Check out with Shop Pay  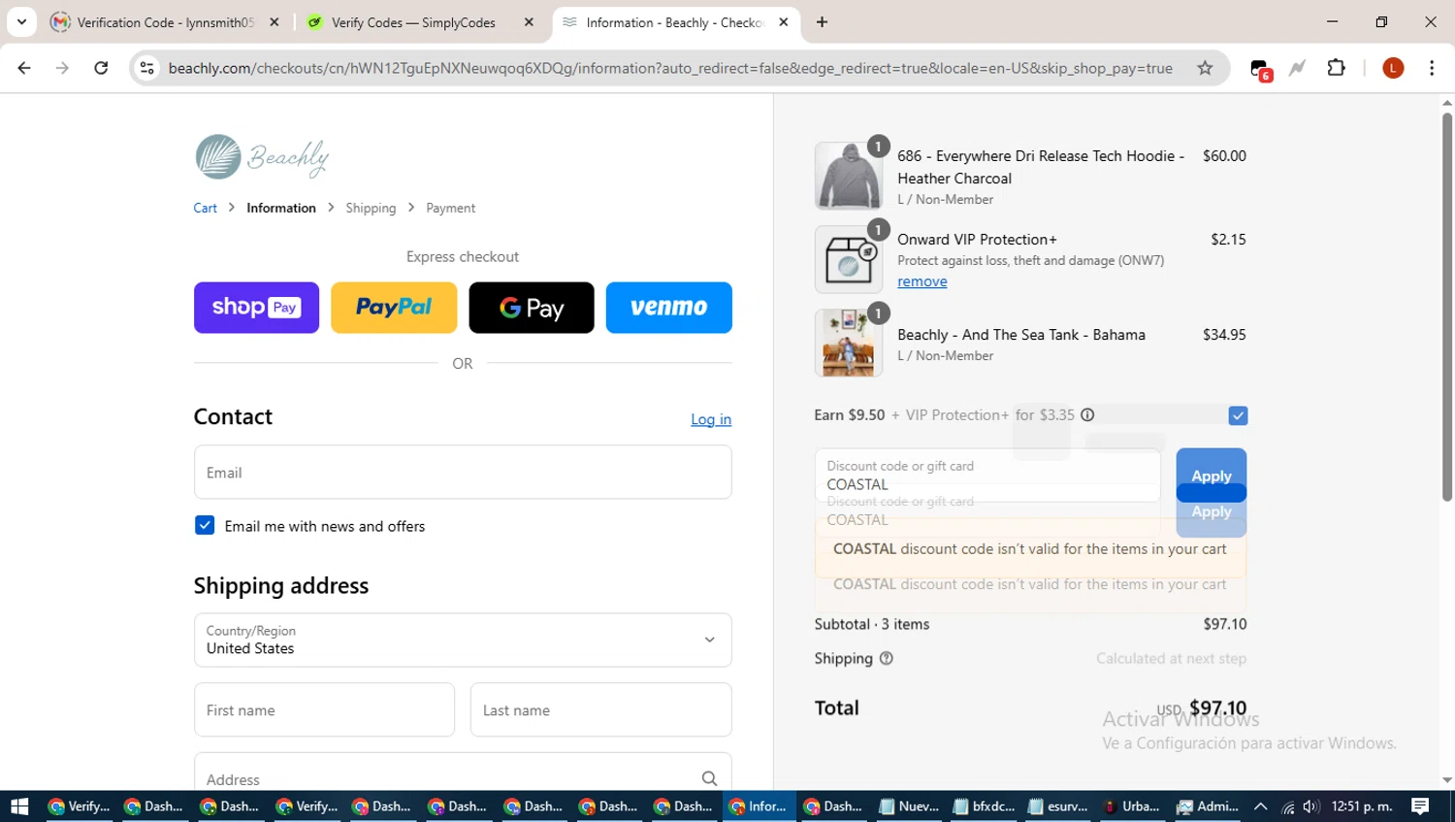256,308
